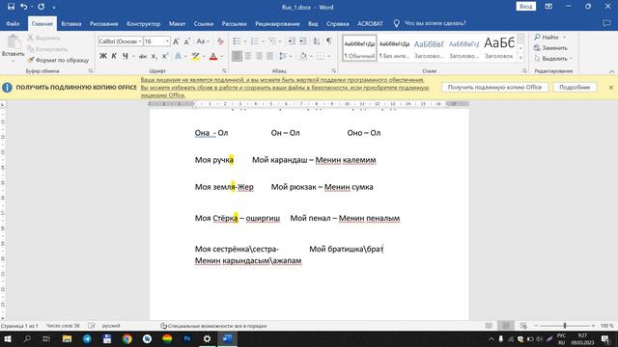Click the 100 % zoom level
Image resolution: width=618 pixels, height=347 pixels.
coord(607,326)
